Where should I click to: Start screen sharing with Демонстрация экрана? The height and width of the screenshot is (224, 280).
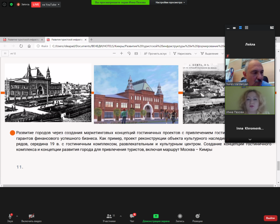coord(156,218)
